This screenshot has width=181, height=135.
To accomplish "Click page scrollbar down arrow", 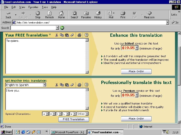I will pyautogui.click(x=179, y=122).
